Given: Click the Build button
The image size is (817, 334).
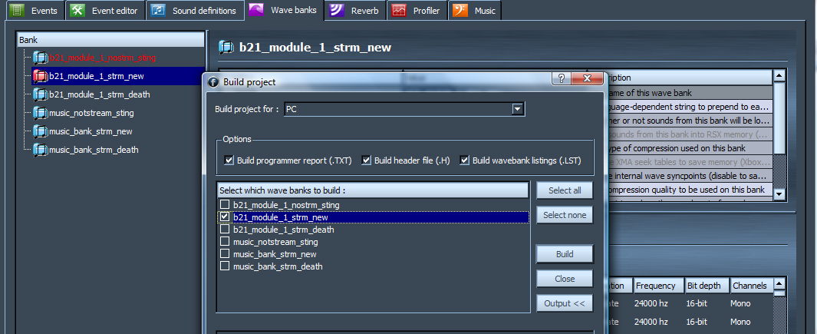Looking at the screenshot, I should (565, 254).
